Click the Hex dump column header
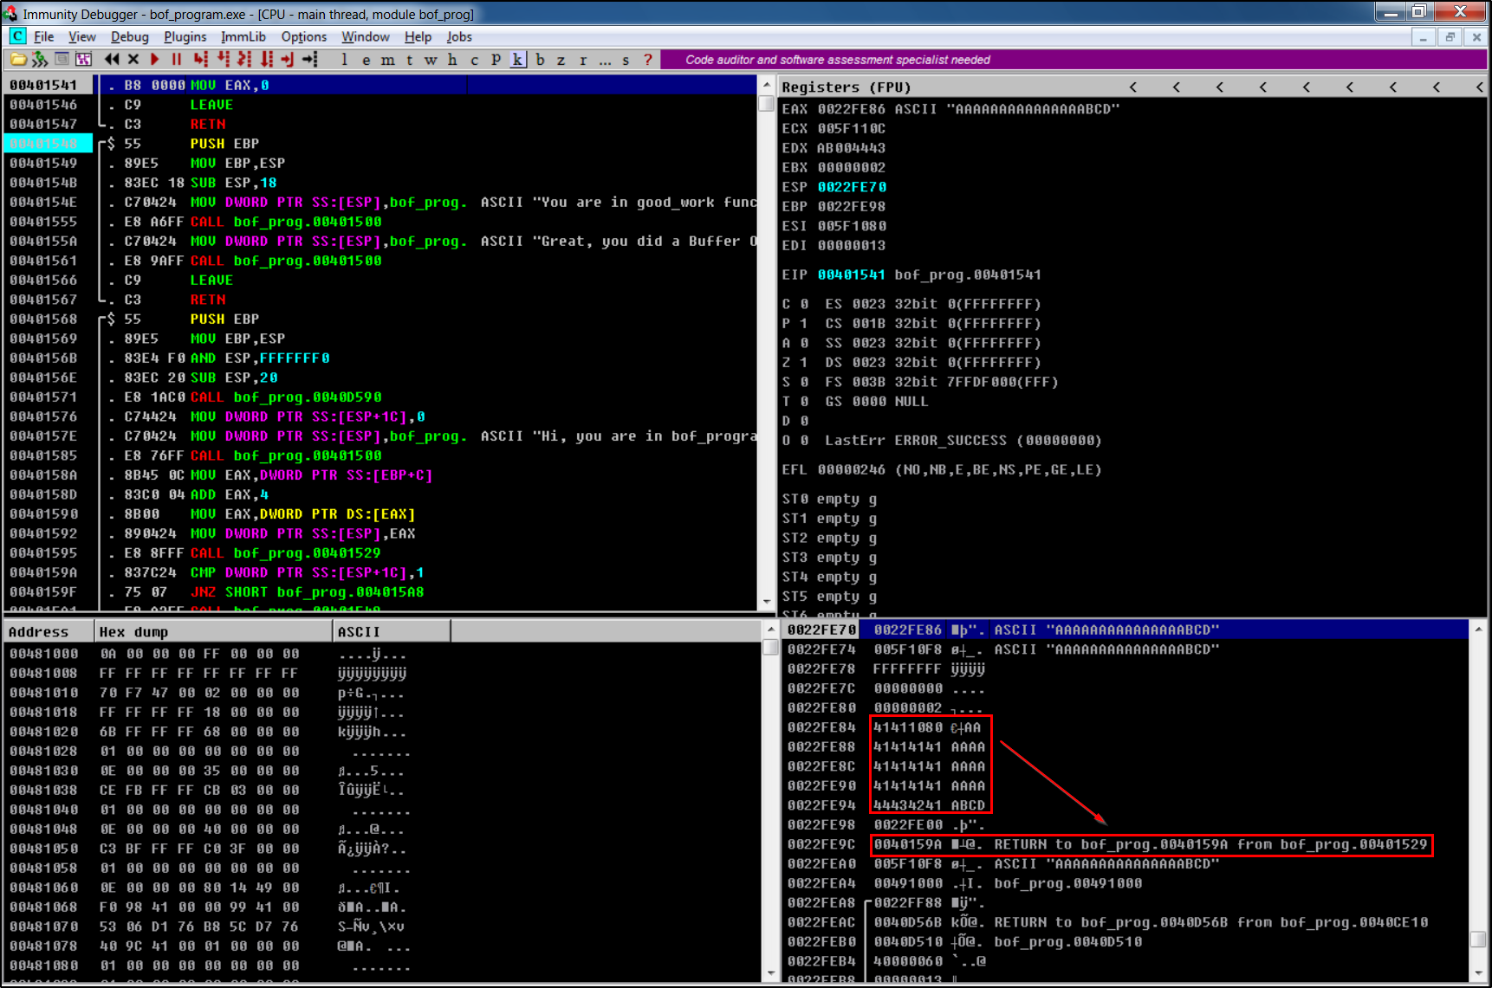Screen dimensions: 1492x988 (x=213, y=632)
